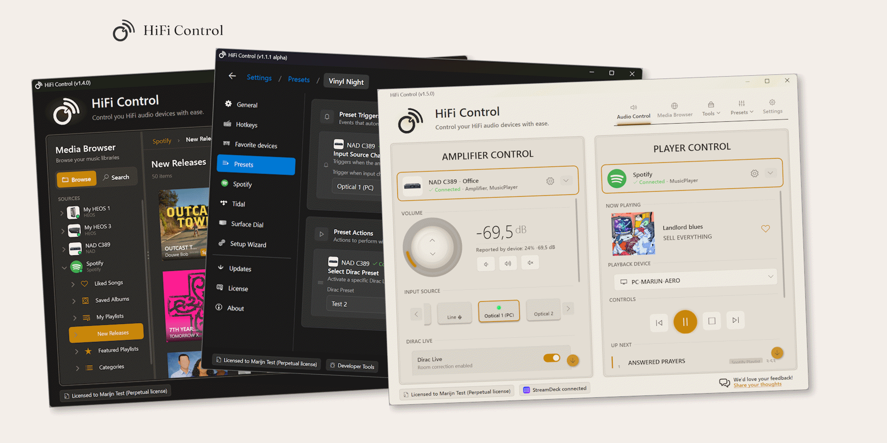Image resolution: width=887 pixels, height=443 pixels.
Task: Click the circular volume dial knob
Action: tap(432, 247)
